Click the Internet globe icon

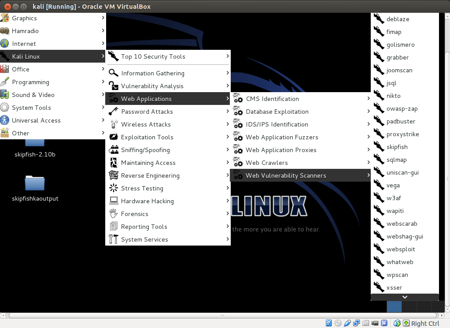(4, 43)
